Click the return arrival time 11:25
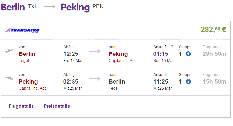This screenshot has width=233, height=126. [160, 82]
